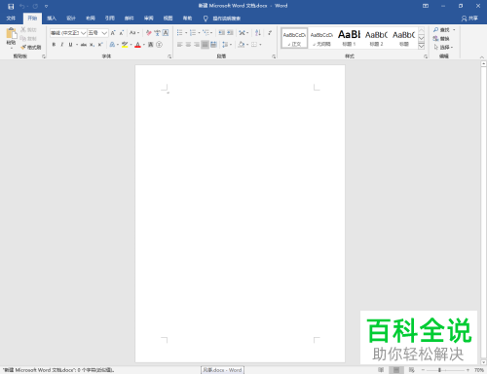The width and height of the screenshot is (487, 374).
Task: Toggle superscript formatting
Action: coord(100,45)
